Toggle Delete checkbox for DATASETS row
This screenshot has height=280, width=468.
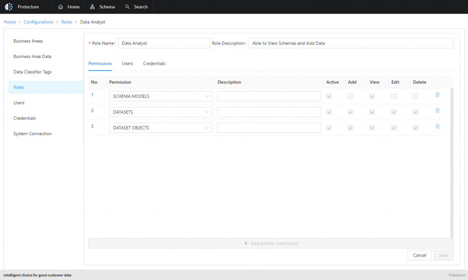click(415, 112)
